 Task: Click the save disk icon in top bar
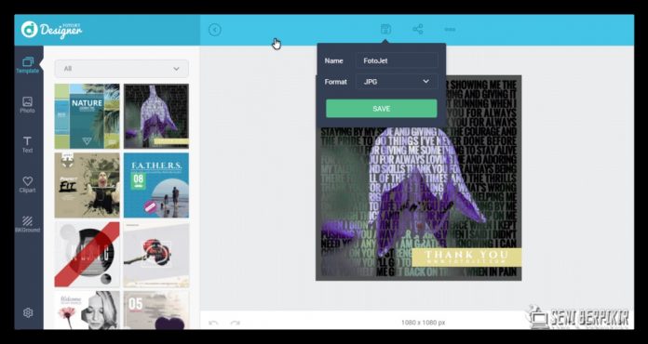click(385, 29)
